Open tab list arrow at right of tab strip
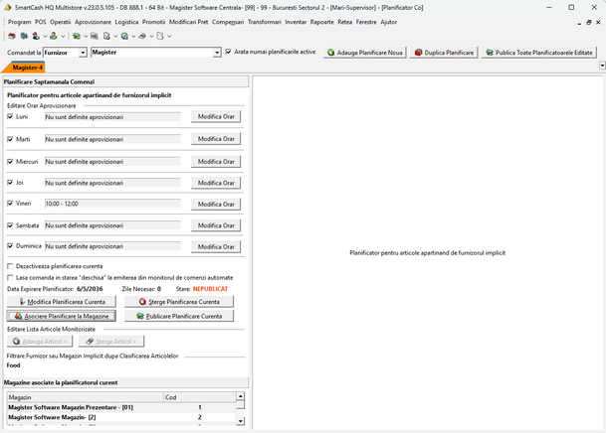 point(602,66)
